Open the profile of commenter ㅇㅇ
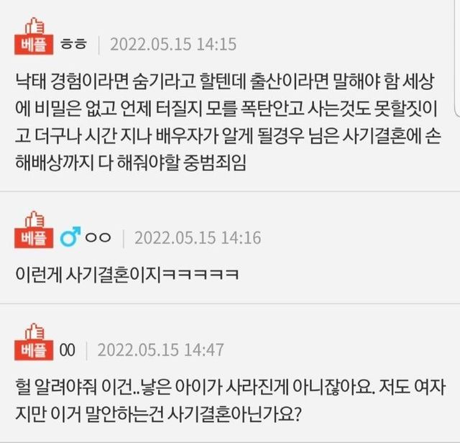The width and height of the screenshot is (460, 443). point(98,237)
